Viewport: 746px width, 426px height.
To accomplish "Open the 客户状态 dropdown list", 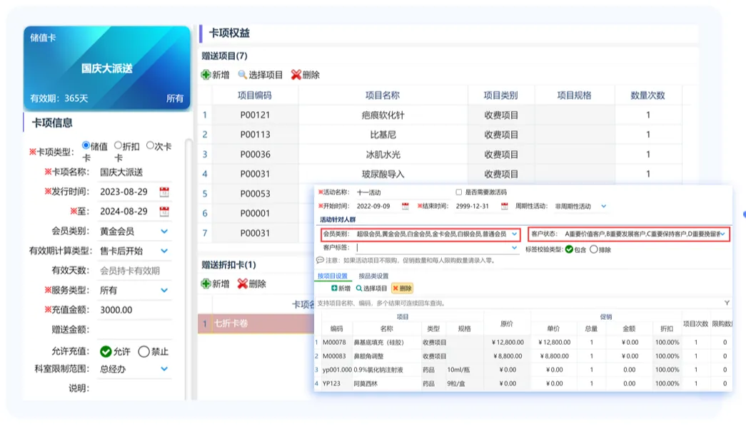I will pos(722,234).
